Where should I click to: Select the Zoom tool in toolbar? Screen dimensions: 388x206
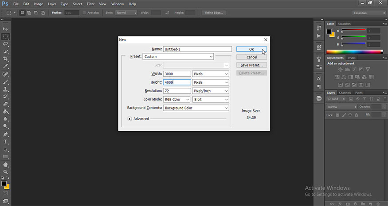(x=5, y=172)
